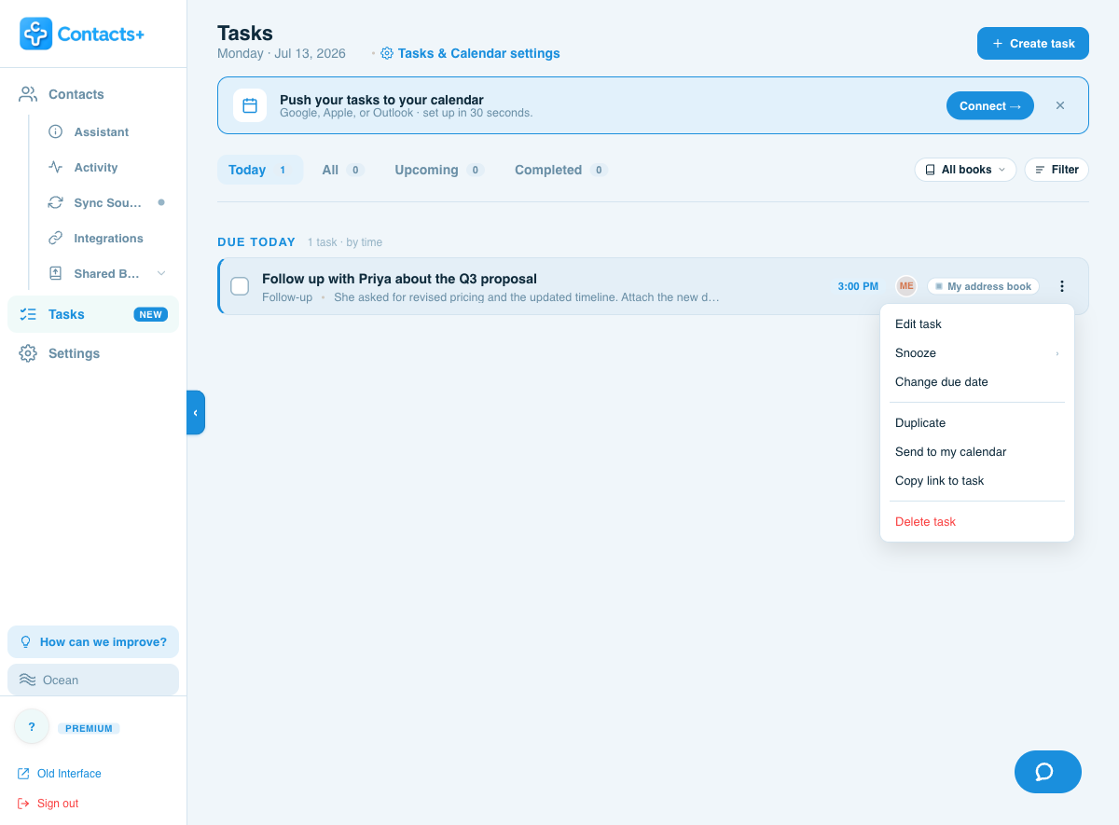This screenshot has height=825, width=1119.
Task: Choose Duplicate from the task menu
Action: (x=977, y=423)
